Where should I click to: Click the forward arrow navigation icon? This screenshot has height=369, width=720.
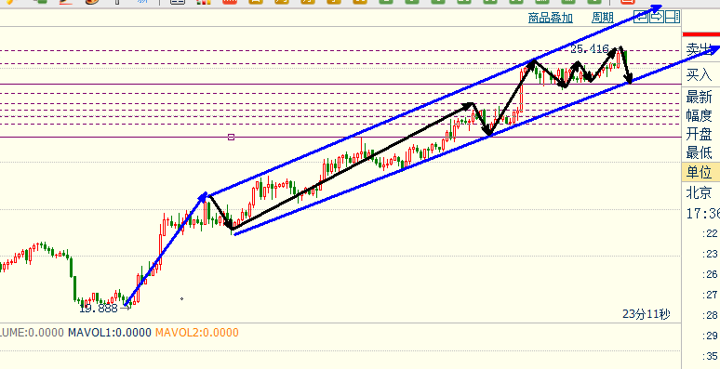pos(657,17)
